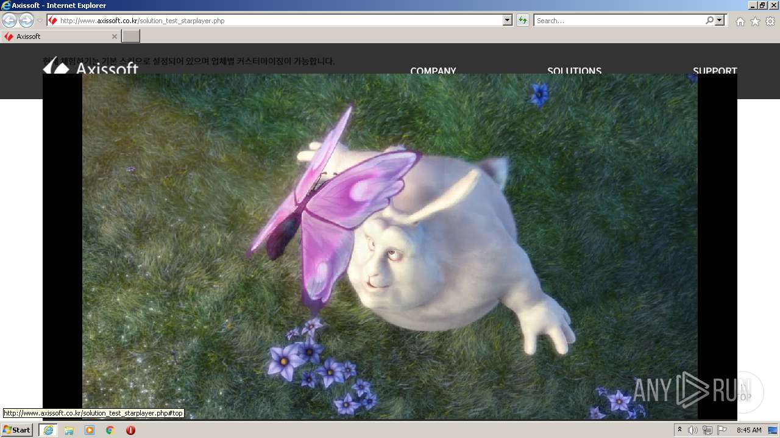Open the Tools gear icon
Screen dimensions: 780x438
(x=770, y=21)
